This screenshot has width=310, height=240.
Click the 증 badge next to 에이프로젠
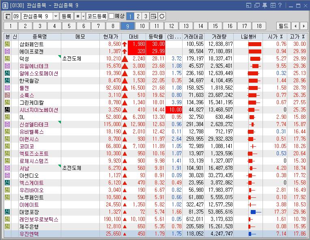pos(7,51)
